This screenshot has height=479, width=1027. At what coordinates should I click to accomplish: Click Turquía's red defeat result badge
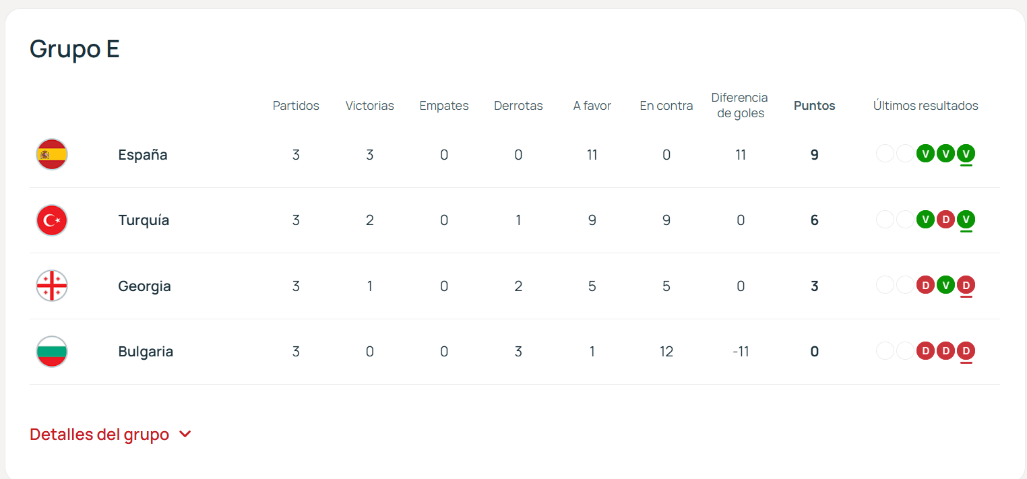click(x=945, y=220)
